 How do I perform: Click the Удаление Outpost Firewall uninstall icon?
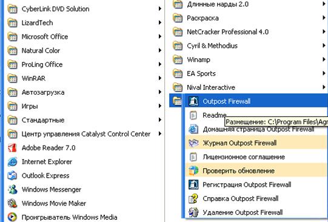point(193,212)
